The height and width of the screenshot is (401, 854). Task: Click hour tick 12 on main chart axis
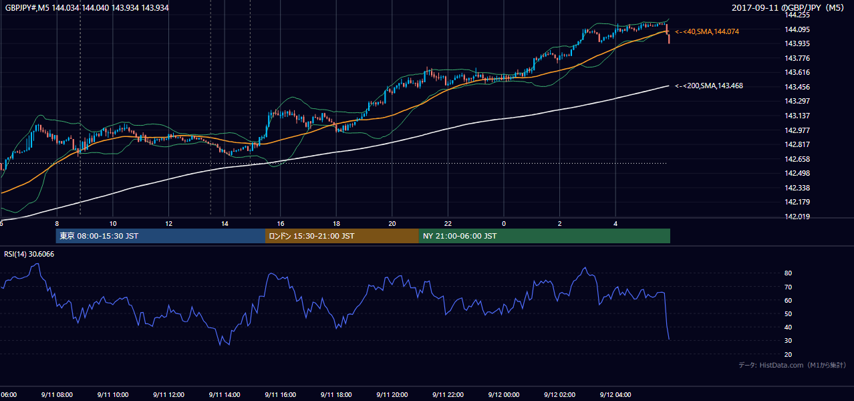point(169,223)
